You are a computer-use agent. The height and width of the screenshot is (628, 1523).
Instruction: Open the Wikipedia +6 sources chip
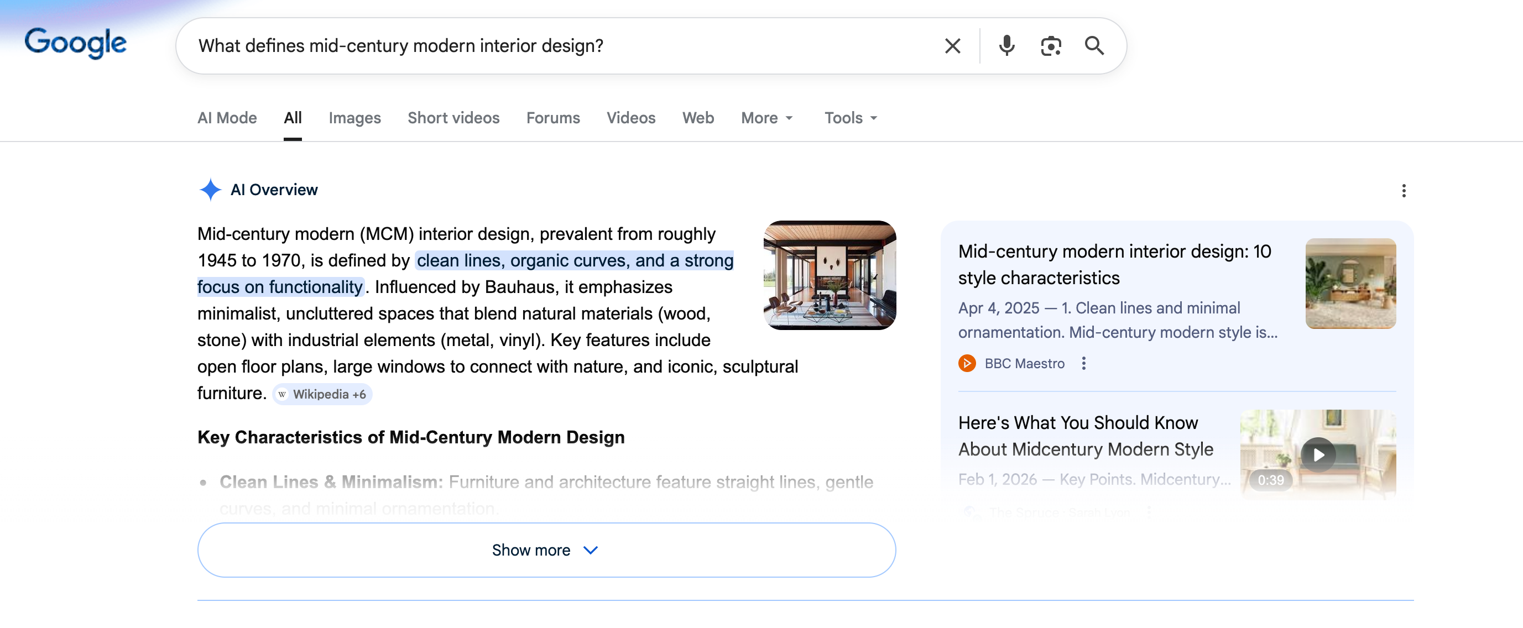point(322,394)
